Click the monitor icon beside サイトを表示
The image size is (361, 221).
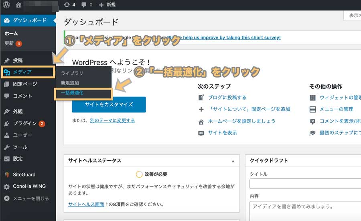click(201, 133)
